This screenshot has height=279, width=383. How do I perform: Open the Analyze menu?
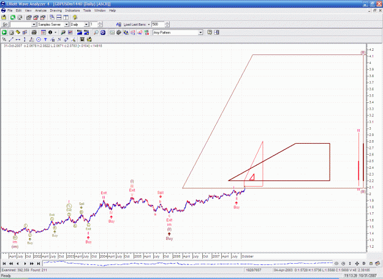(x=40, y=10)
